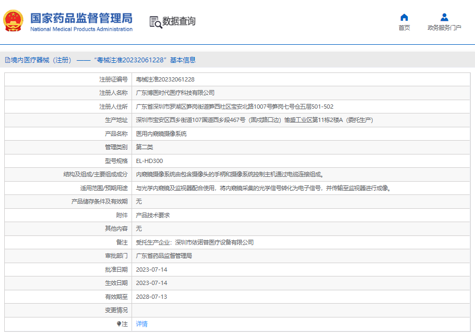Click the 其他内容 label
The width and height of the screenshot is (475, 334).
(x=116, y=229)
